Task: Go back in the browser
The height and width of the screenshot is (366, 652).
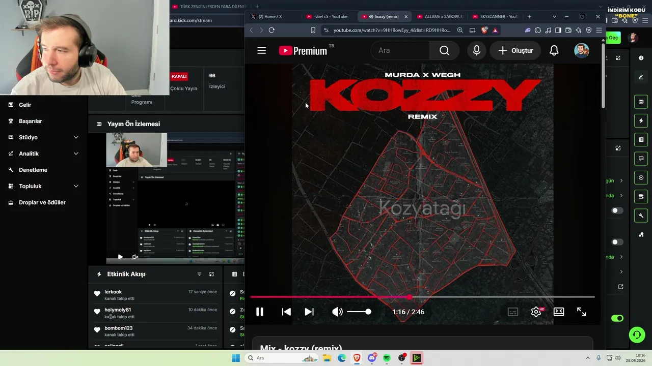Action: (x=251, y=30)
